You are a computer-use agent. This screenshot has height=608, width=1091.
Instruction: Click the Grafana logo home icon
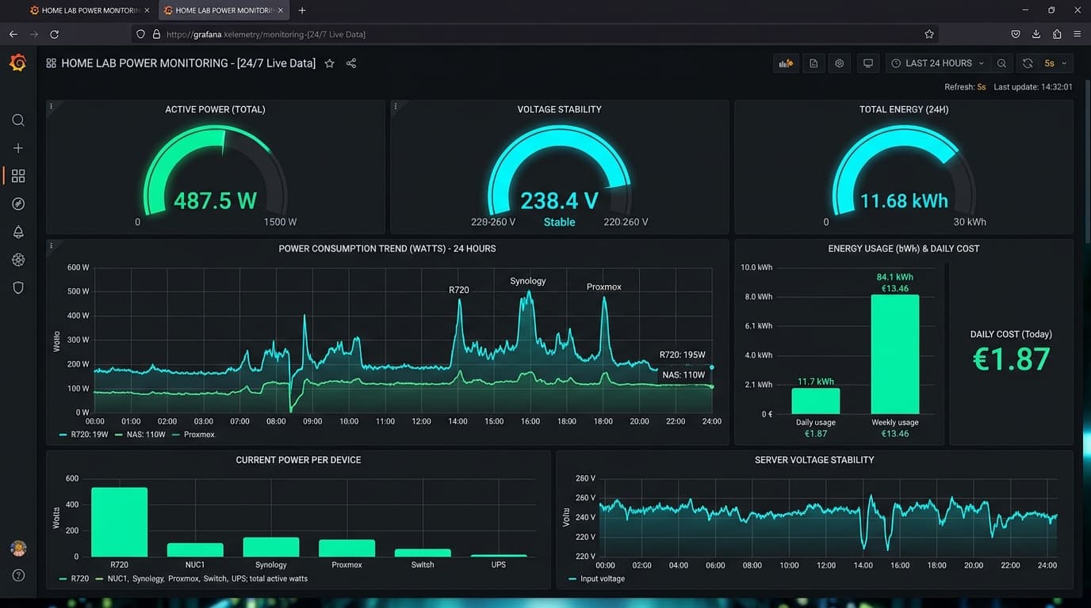(17, 63)
